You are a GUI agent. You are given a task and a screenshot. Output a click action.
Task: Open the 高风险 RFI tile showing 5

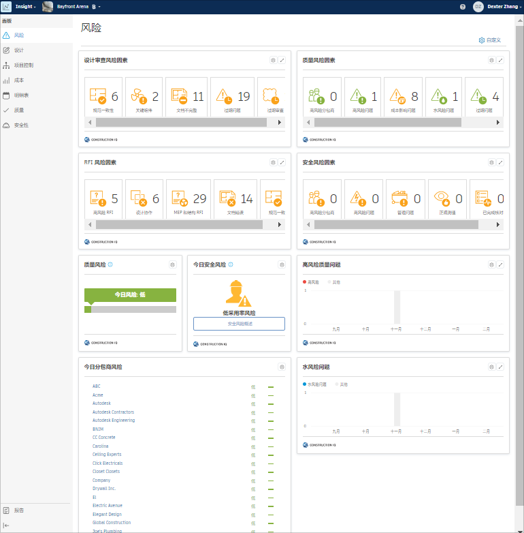coord(103,199)
